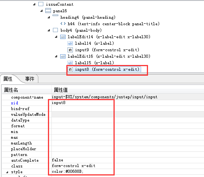204x177 pixels.
Task: Click the input8 input icon
Action: tap(70, 70)
